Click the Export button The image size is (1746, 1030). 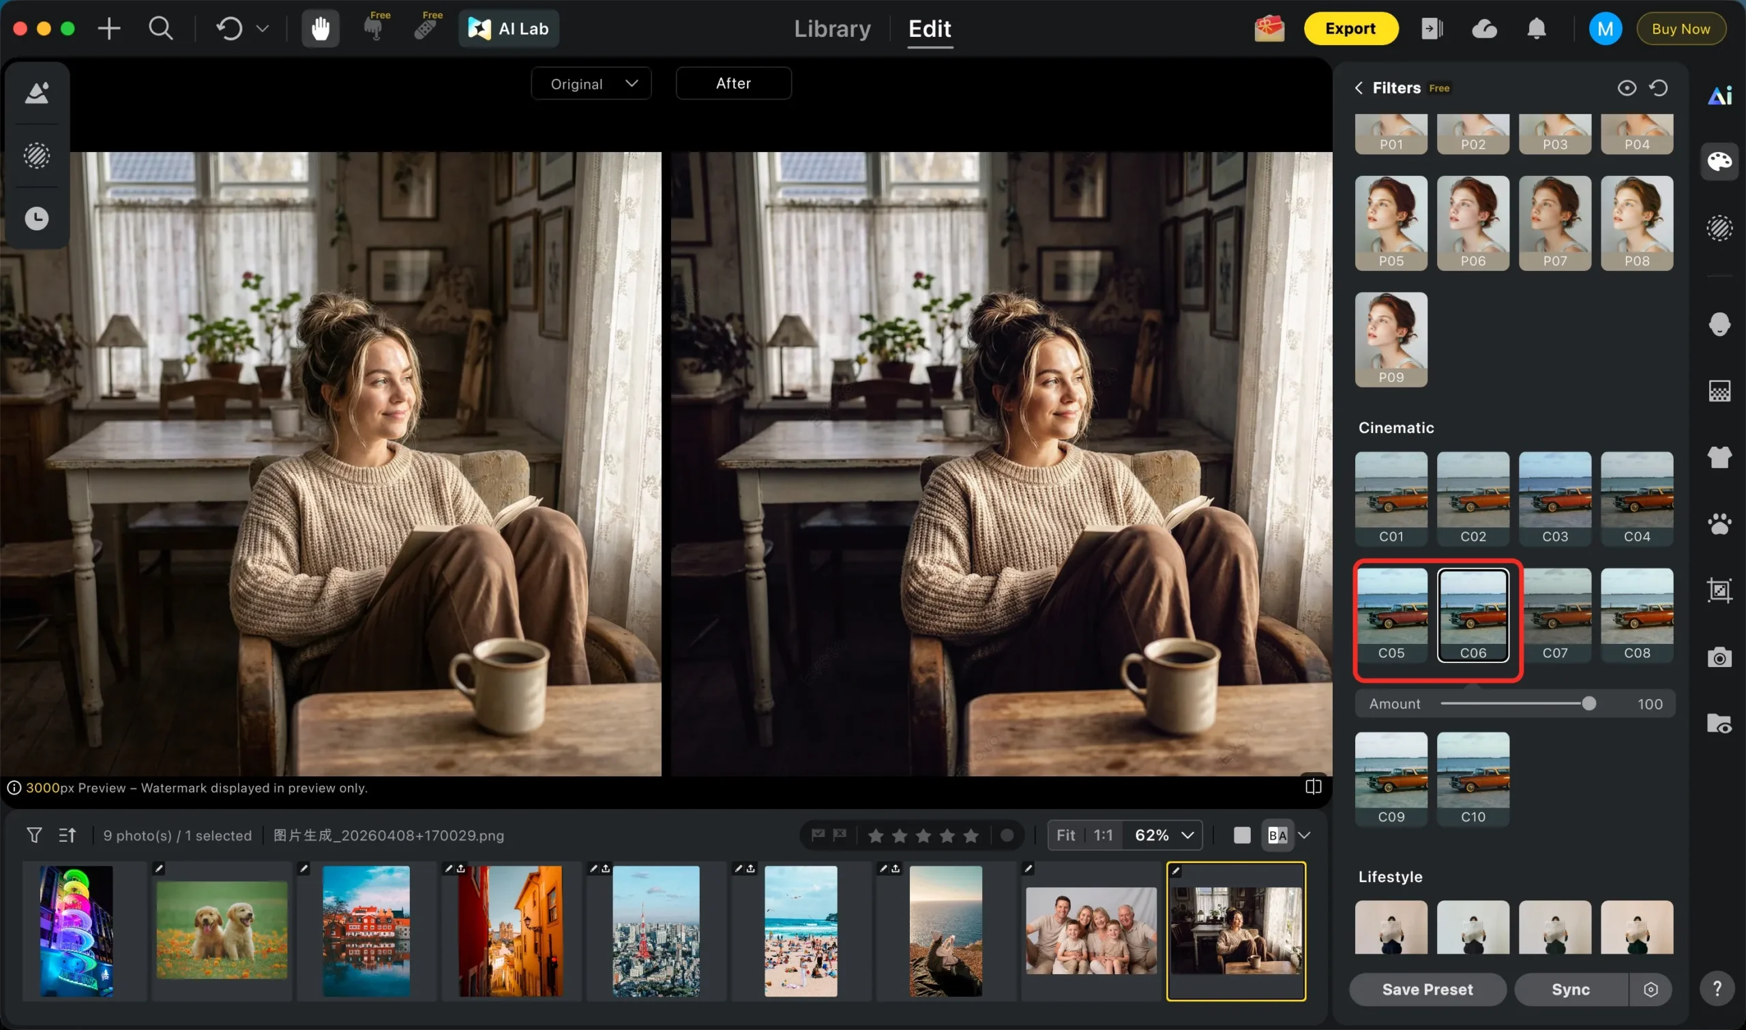tap(1350, 29)
